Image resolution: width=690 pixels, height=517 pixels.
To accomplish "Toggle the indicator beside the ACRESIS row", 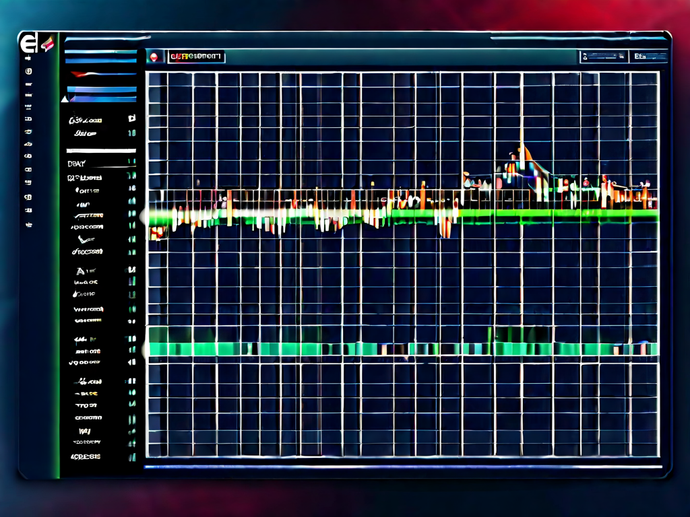I will [x=131, y=456].
